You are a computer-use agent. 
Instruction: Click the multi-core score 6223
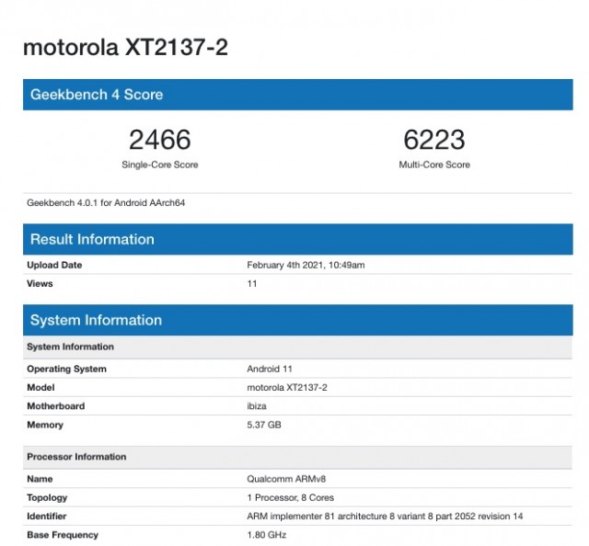[x=433, y=140]
